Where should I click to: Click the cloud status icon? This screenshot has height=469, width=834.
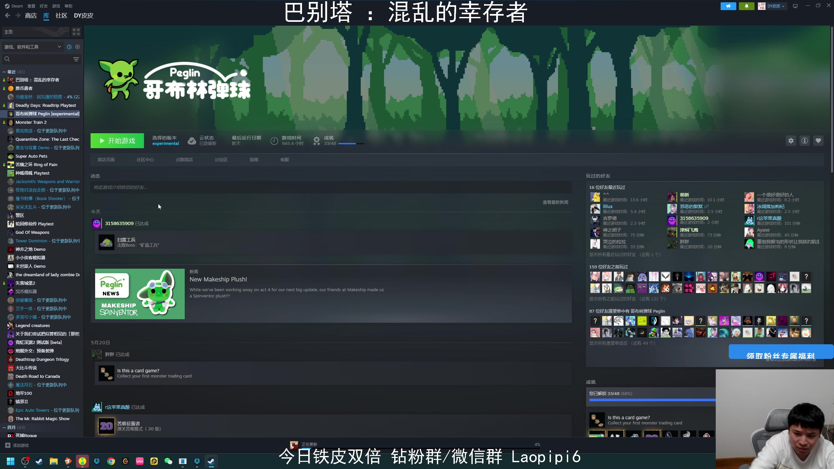pos(192,141)
